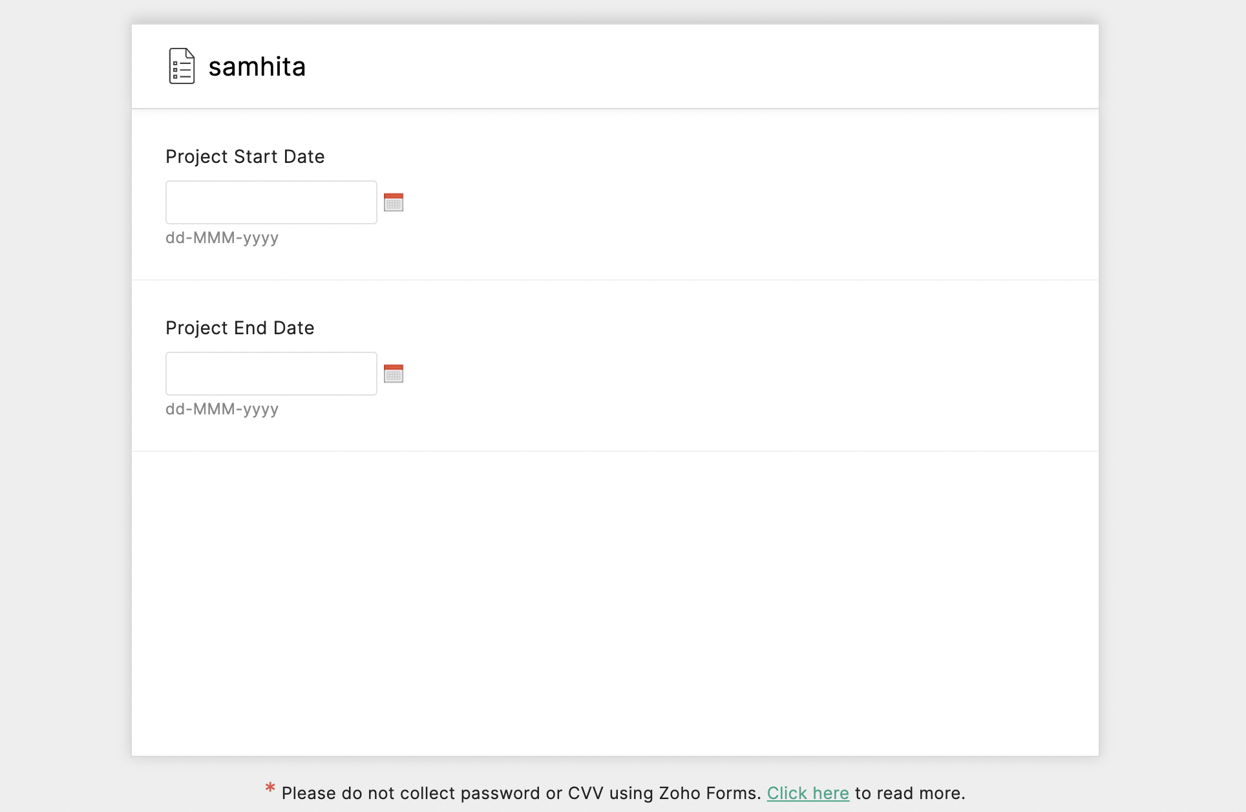This screenshot has width=1246, height=812.
Task: Click the words "Zoho Forms" in the notice
Action: [708, 793]
